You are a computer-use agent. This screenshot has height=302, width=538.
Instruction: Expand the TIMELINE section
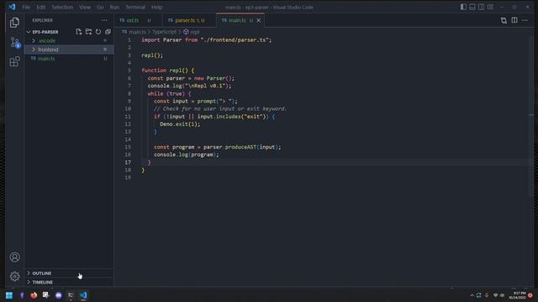(x=69, y=282)
